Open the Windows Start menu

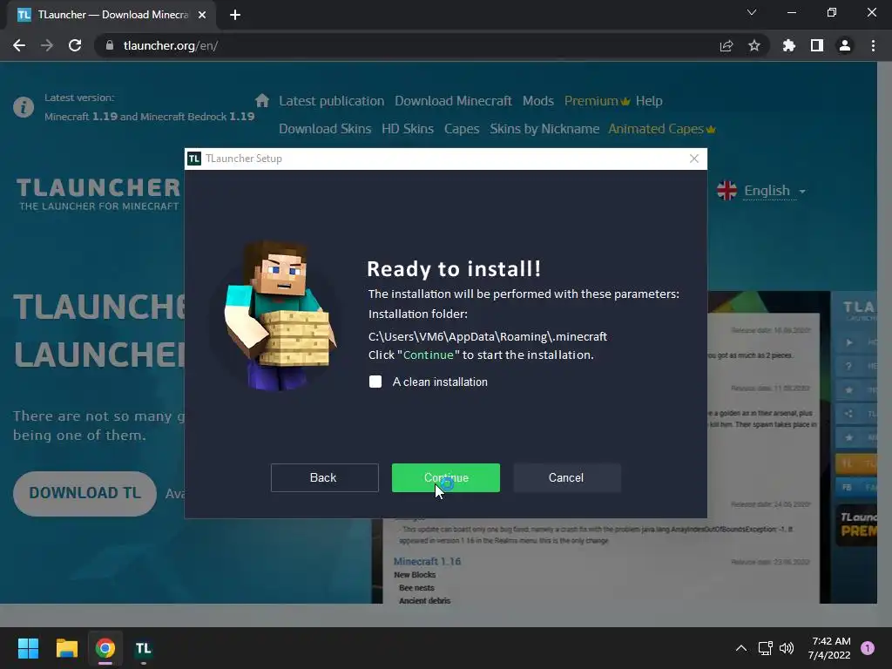(28, 648)
